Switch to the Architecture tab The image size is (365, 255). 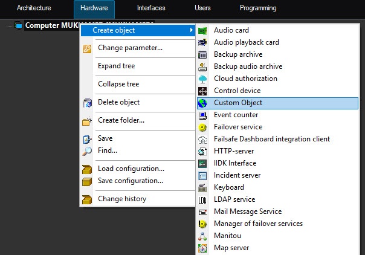point(34,8)
